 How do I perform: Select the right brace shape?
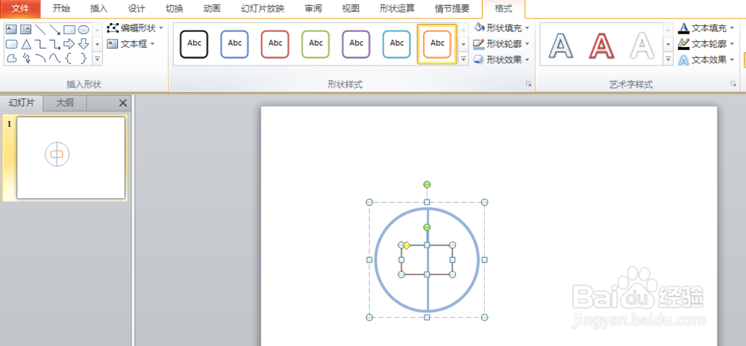(x=84, y=58)
